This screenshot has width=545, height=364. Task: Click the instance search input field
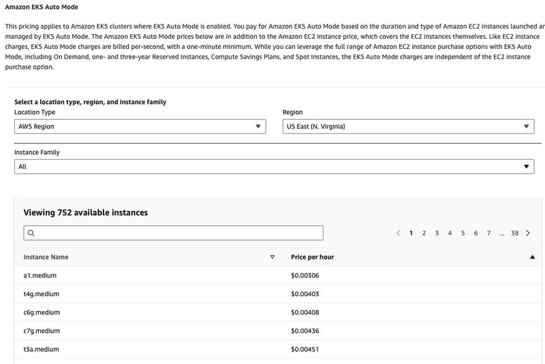177,233
